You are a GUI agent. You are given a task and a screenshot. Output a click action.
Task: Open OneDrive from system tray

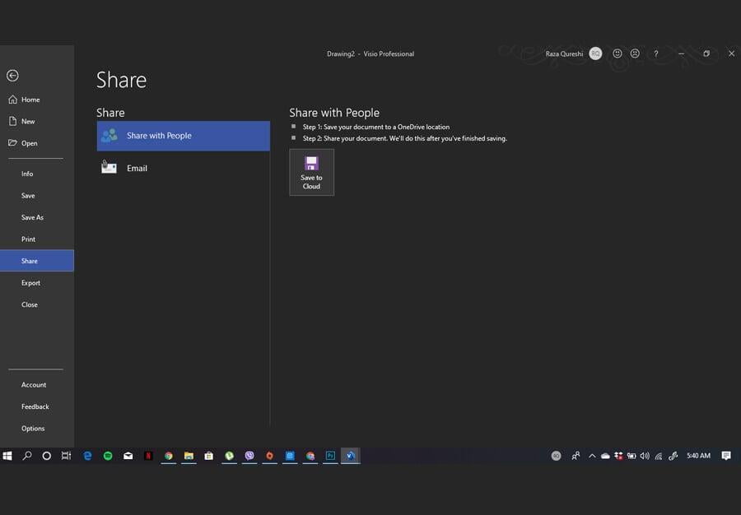(605, 456)
